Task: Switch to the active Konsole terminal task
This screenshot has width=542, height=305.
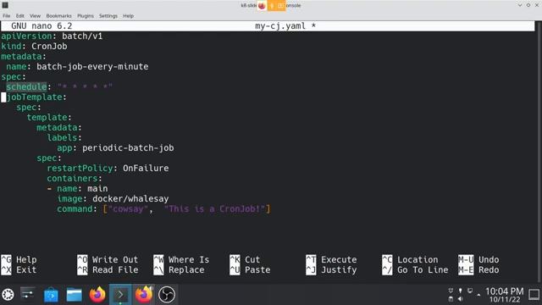Action: pos(120,295)
